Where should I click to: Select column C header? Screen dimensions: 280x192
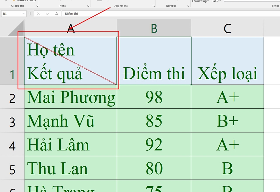coord(227,28)
